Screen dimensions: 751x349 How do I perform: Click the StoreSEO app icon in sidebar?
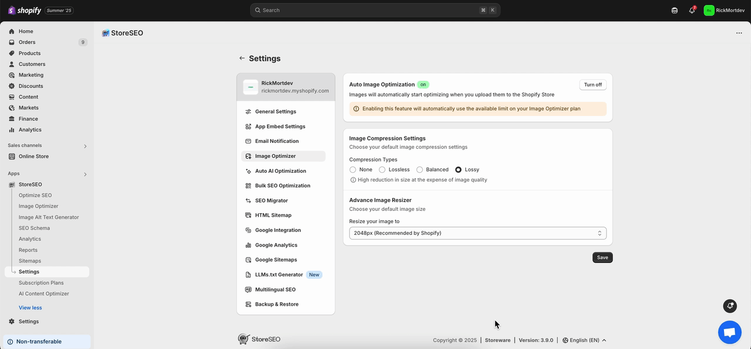[x=12, y=184]
